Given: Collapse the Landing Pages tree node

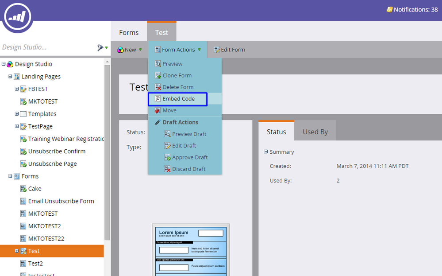Looking at the screenshot, I should pos(10,76).
